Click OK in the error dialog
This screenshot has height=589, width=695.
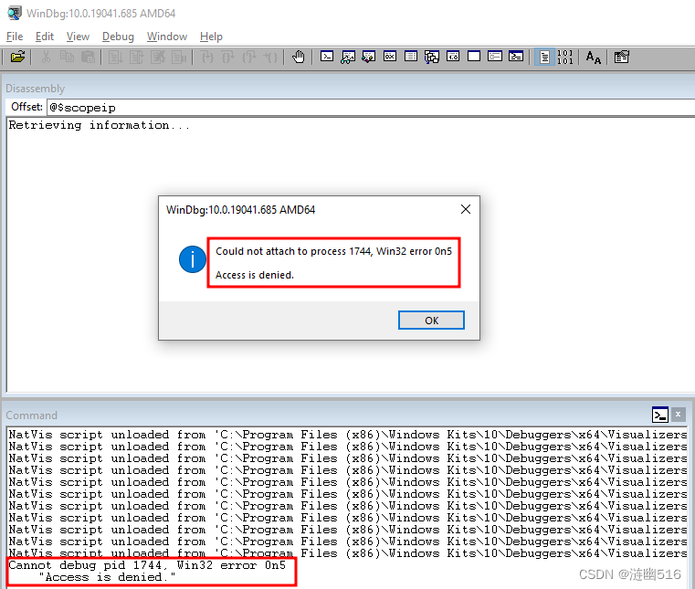click(431, 320)
